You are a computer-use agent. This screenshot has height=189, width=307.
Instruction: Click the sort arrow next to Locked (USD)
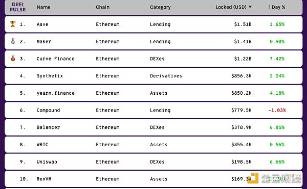(250, 7)
